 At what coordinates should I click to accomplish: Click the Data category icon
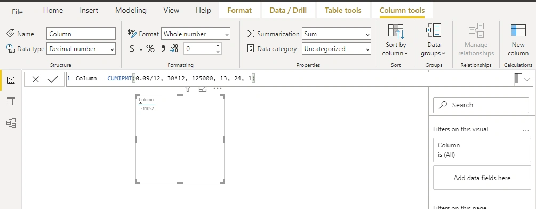pyautogui.click(x=251, y=48)
